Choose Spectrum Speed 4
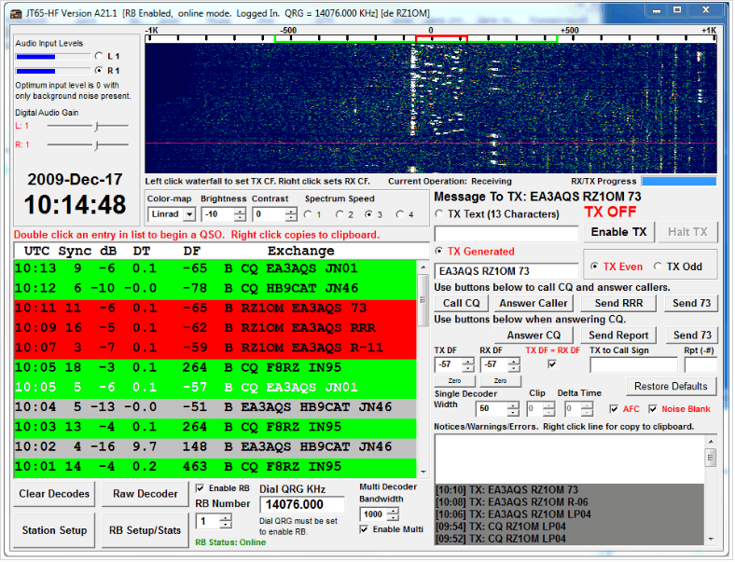This screenshot has height=562, width=735. click(x=400, y=214)
